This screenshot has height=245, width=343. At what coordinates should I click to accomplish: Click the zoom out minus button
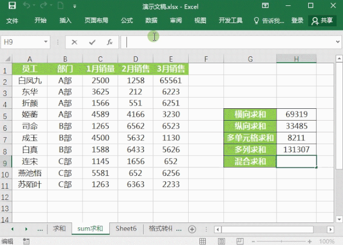pos(253,241)
